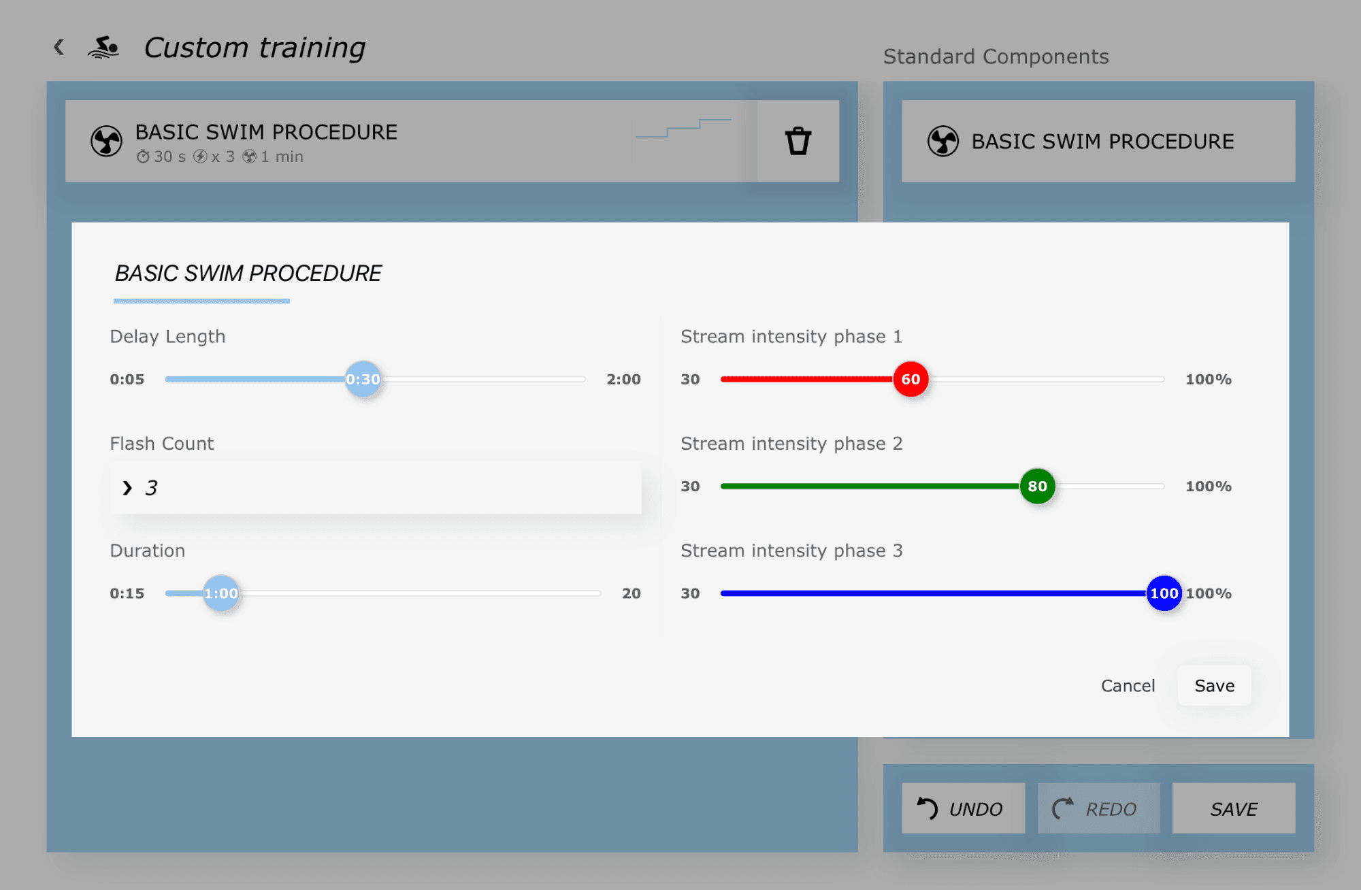Click the Delay Length slider handle at 0:30
This screenshot has width=1361, height=890.
(x=363, y=380)
